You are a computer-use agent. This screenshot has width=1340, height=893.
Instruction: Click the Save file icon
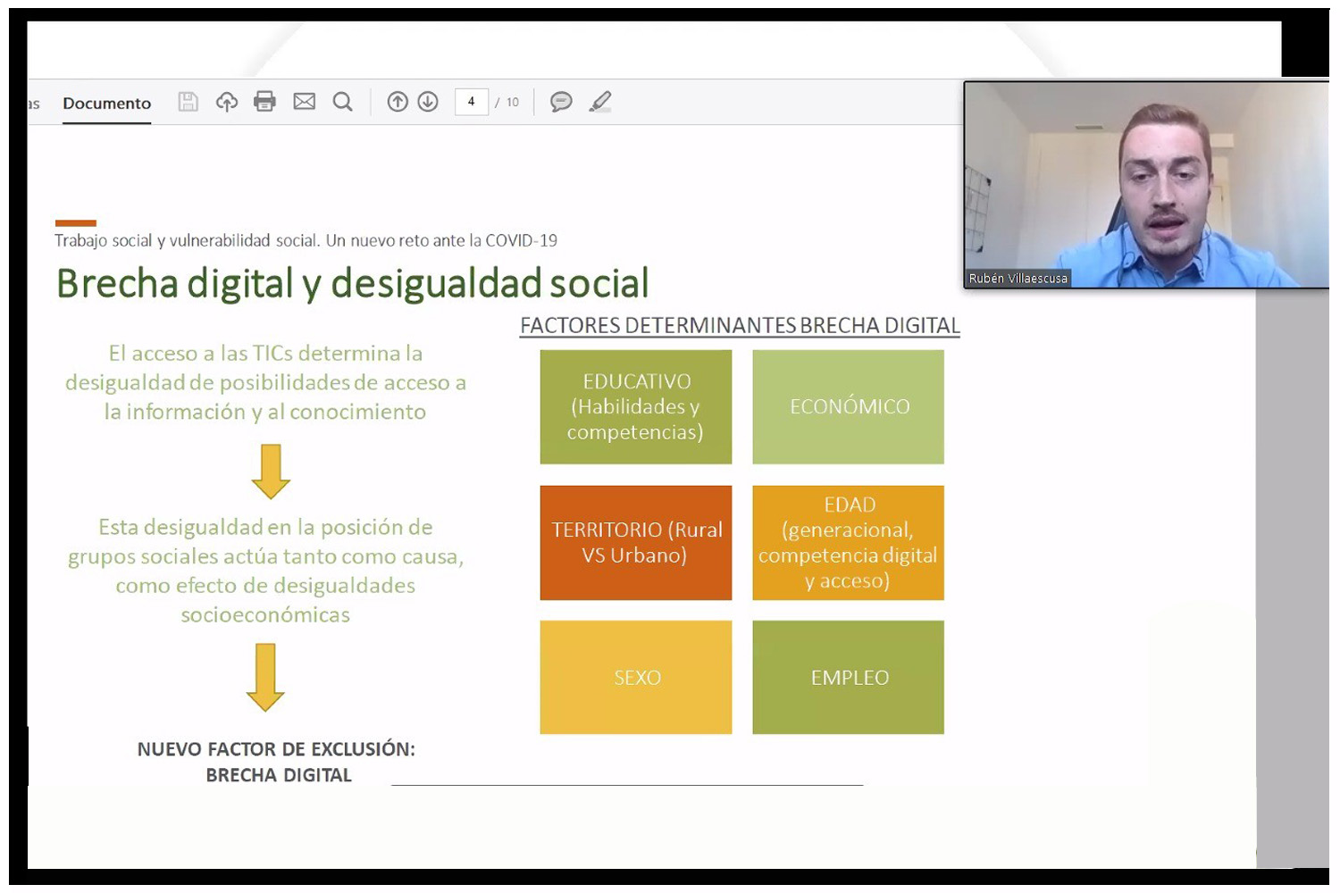[188, 102]
